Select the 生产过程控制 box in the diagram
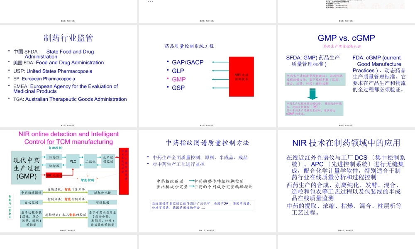Image resolution: width=415 pixels, height=249 pixels. tap(108, 160)
